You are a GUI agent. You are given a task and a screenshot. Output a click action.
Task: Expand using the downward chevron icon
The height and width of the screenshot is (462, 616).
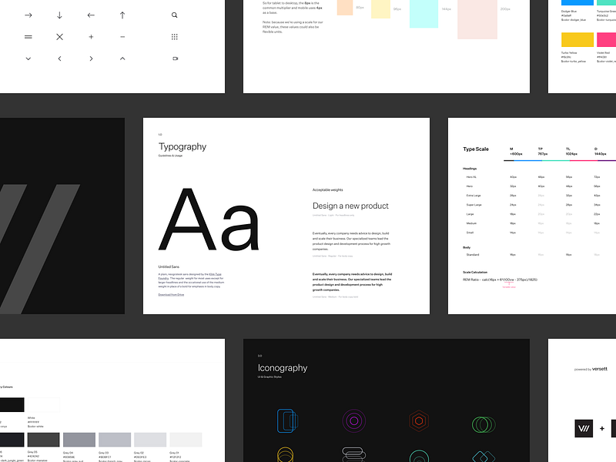coord(28,58)
